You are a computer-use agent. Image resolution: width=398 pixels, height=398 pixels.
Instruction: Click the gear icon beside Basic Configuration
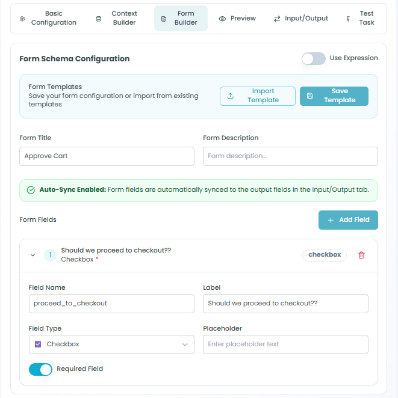pyautogui.click(x=22, y=19)
